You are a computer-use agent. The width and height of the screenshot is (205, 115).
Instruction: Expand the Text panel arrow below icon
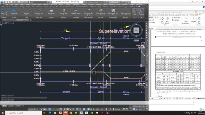(x=135, y=17)
